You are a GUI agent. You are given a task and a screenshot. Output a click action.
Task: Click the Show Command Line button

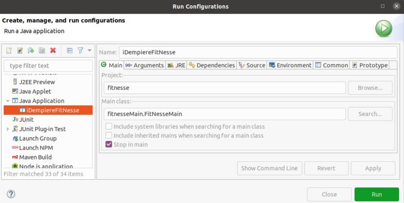(270, 168)
